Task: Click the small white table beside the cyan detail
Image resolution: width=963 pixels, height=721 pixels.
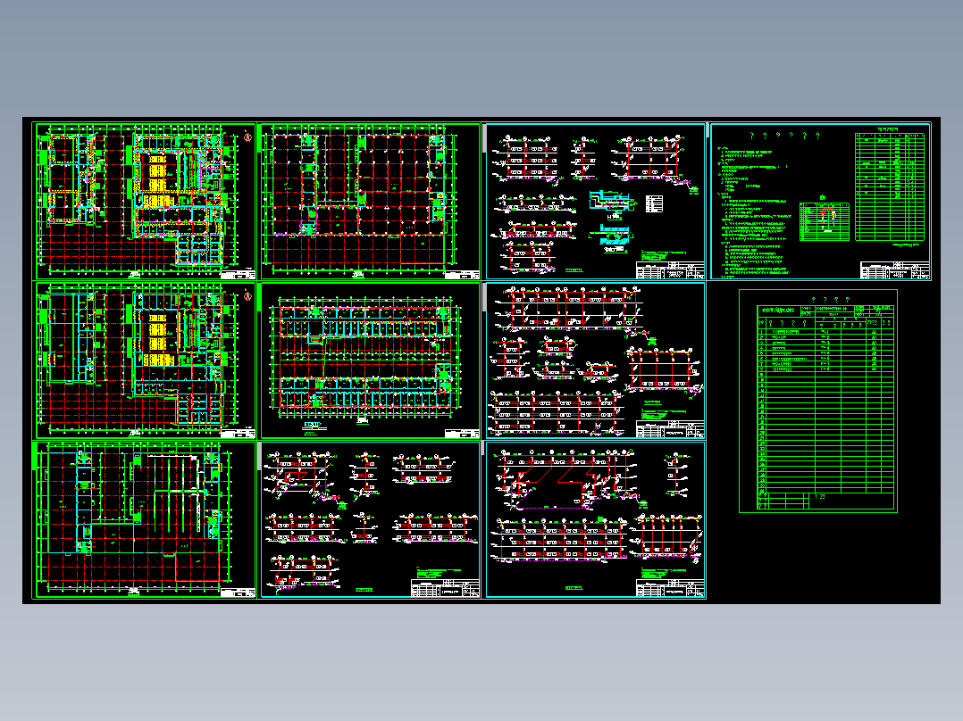Action: click(655, 203)
